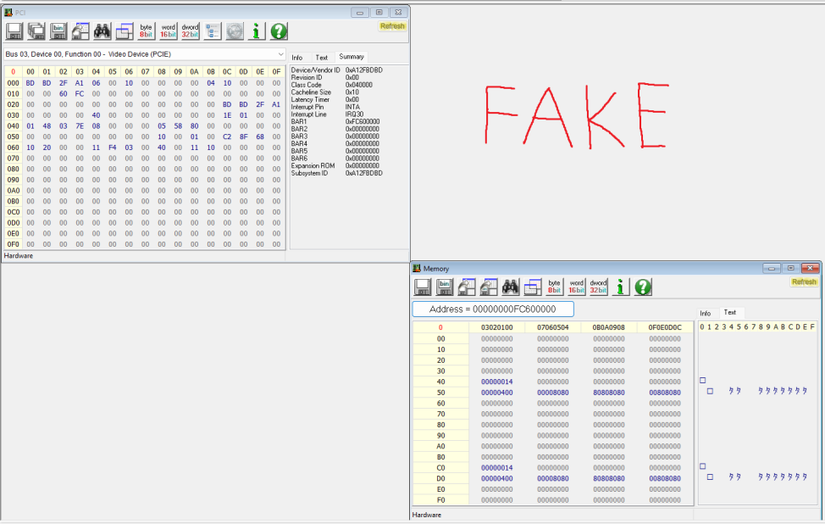Click the greyed-out gear icon in PCI toolbar
Screen dimensions: 825x524
tap(235, 31)
